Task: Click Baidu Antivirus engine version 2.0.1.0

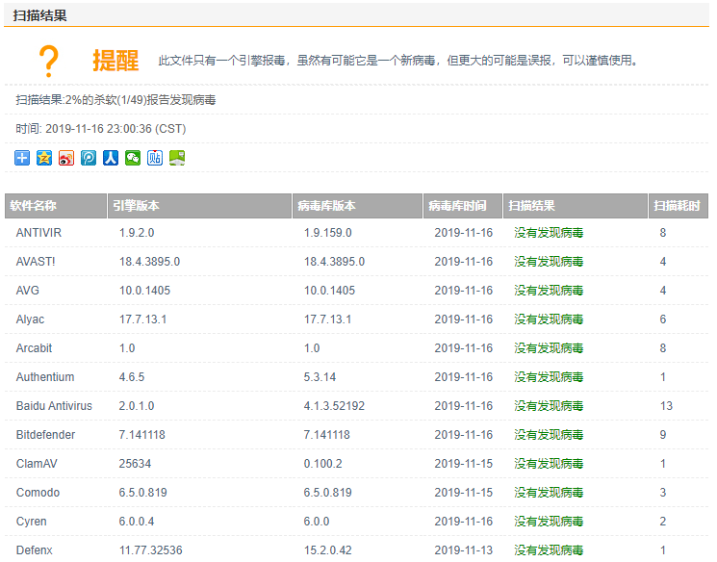Action: click(137, 405)
